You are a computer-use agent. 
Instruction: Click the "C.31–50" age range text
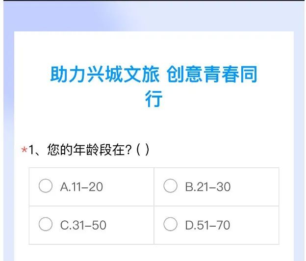[x=83, y=225]
